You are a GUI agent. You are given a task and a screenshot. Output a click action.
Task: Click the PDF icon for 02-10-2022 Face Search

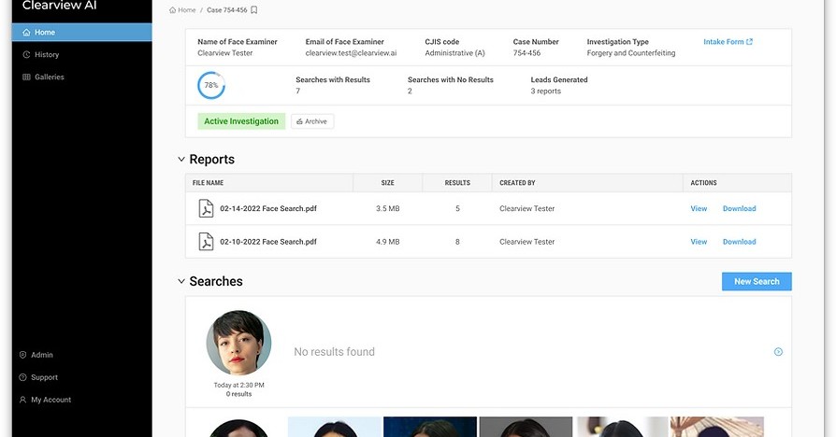206,242
